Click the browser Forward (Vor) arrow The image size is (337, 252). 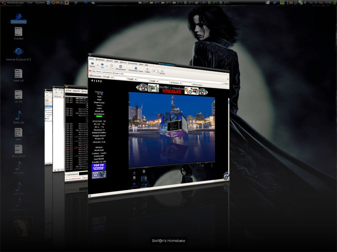pyautogui.click(x=102, y=64)
